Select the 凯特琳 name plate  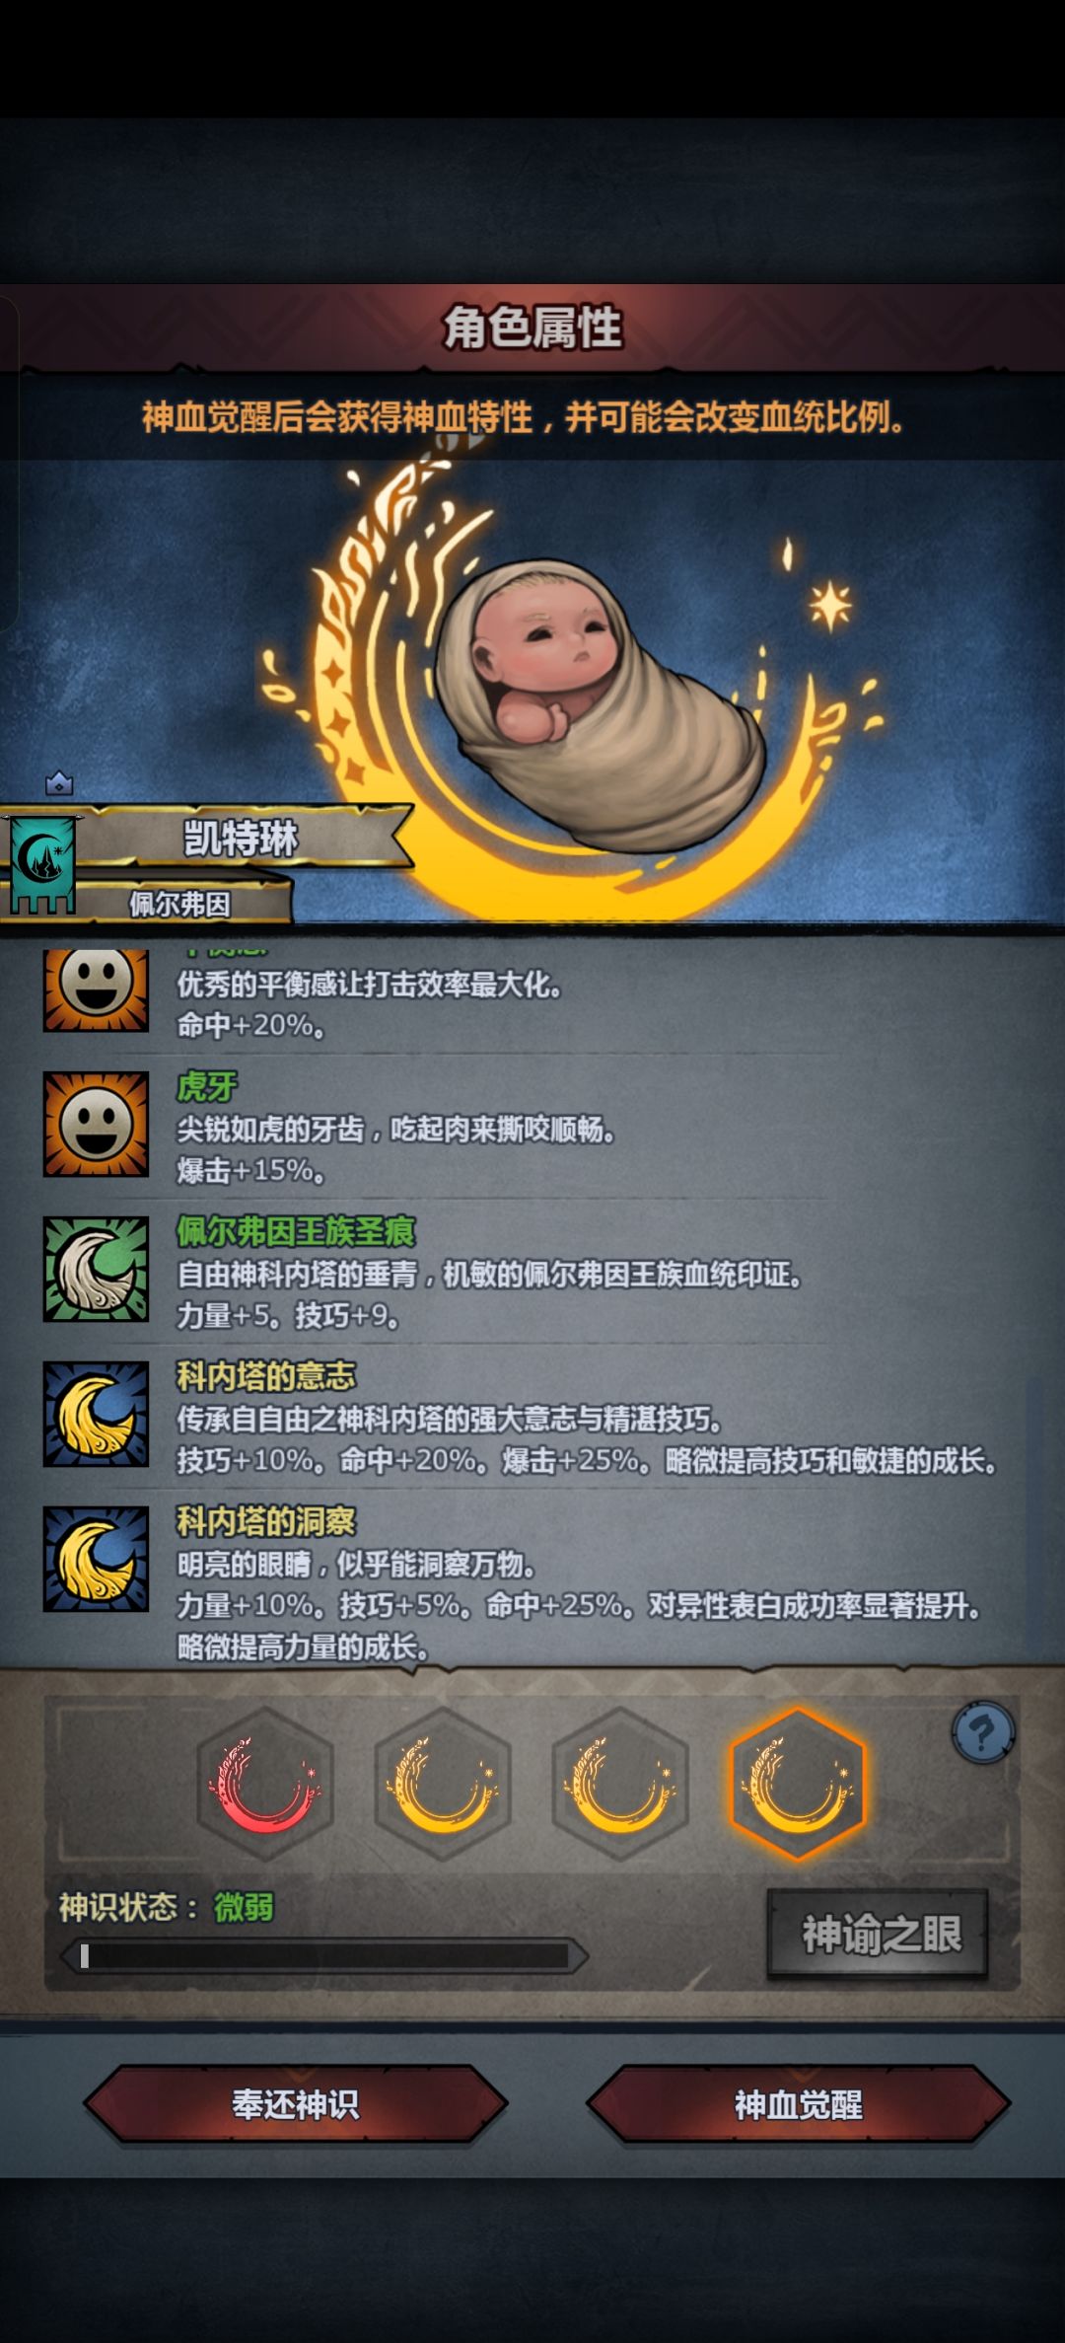[x=240, y=839]
